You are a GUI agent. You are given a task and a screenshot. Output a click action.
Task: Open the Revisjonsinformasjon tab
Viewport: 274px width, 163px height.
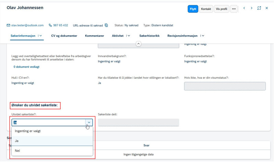(183, 36)
